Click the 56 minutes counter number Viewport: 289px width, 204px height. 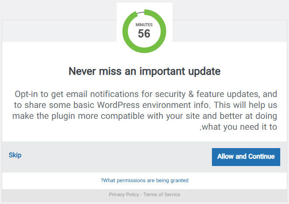(x=144, y=34)
